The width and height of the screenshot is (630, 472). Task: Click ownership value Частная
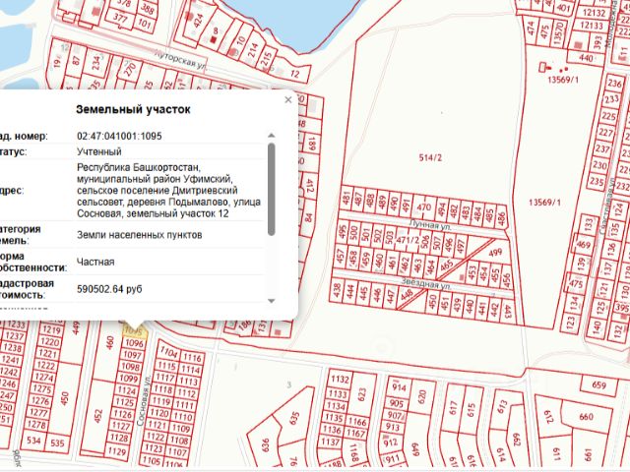point(95,262)
